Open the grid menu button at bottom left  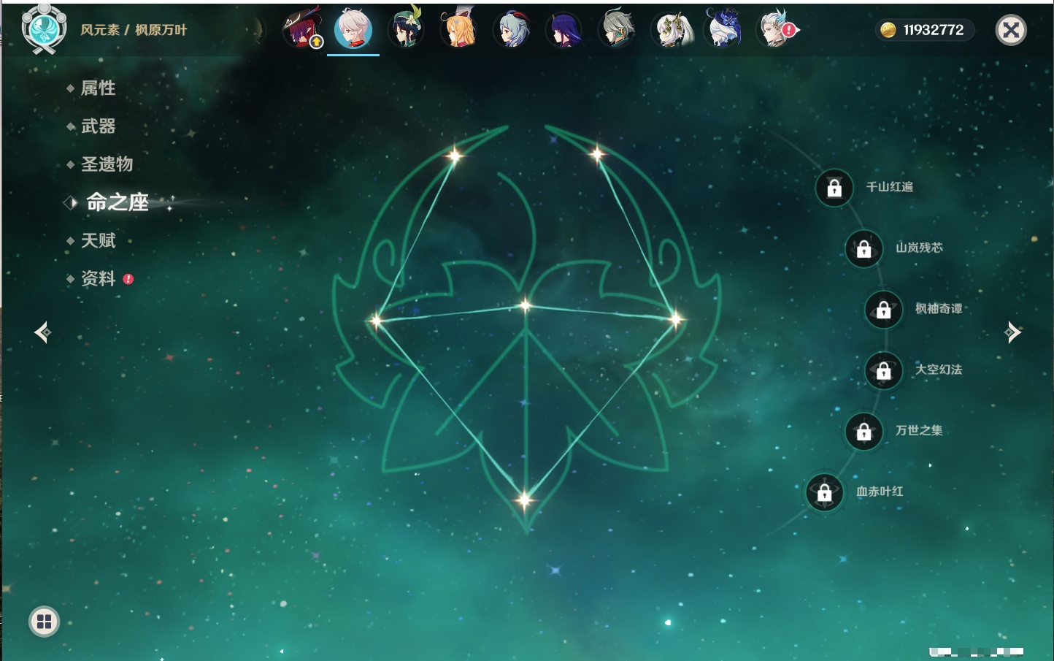pyautogui.click(x=44, y=622)
